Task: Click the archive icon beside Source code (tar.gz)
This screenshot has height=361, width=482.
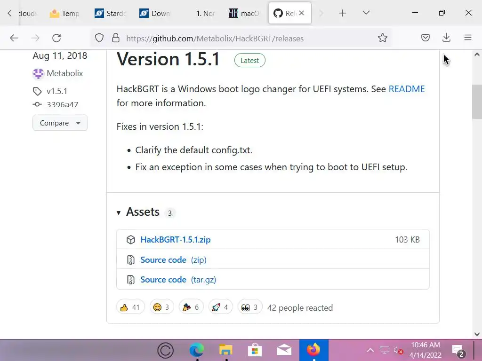Action: click(x=131, y=280)
